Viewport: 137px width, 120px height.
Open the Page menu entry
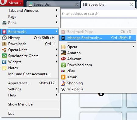[x=30, y=17]
